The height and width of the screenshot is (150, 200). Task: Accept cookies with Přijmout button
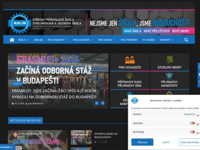[142, 142]
